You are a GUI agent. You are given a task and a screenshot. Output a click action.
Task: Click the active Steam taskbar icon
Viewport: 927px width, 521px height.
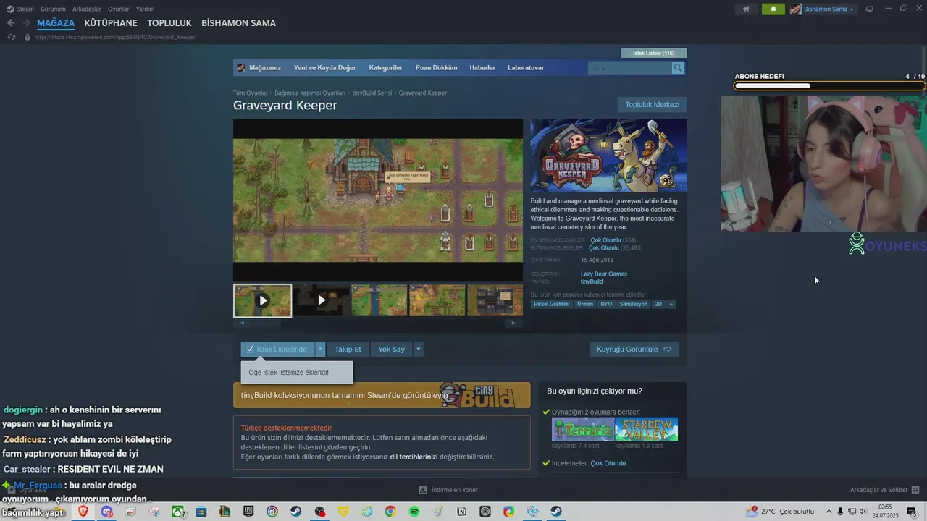(556, 512)
